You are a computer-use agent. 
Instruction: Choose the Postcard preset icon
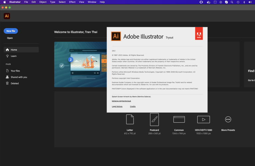point(154,119)
